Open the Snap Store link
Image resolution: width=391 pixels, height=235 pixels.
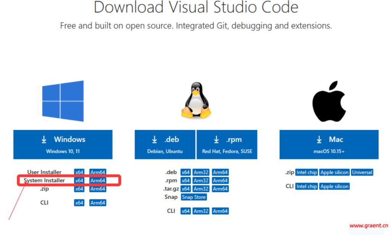click(x=194, y=197)
